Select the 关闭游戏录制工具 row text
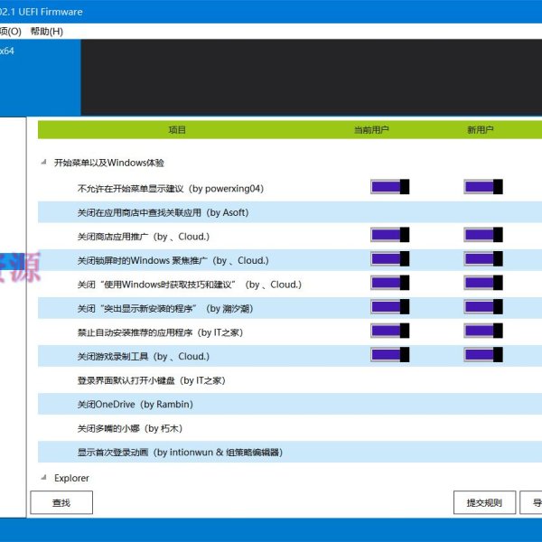Image resolution: width=542 pixels, height=542 pixels. 144,357
